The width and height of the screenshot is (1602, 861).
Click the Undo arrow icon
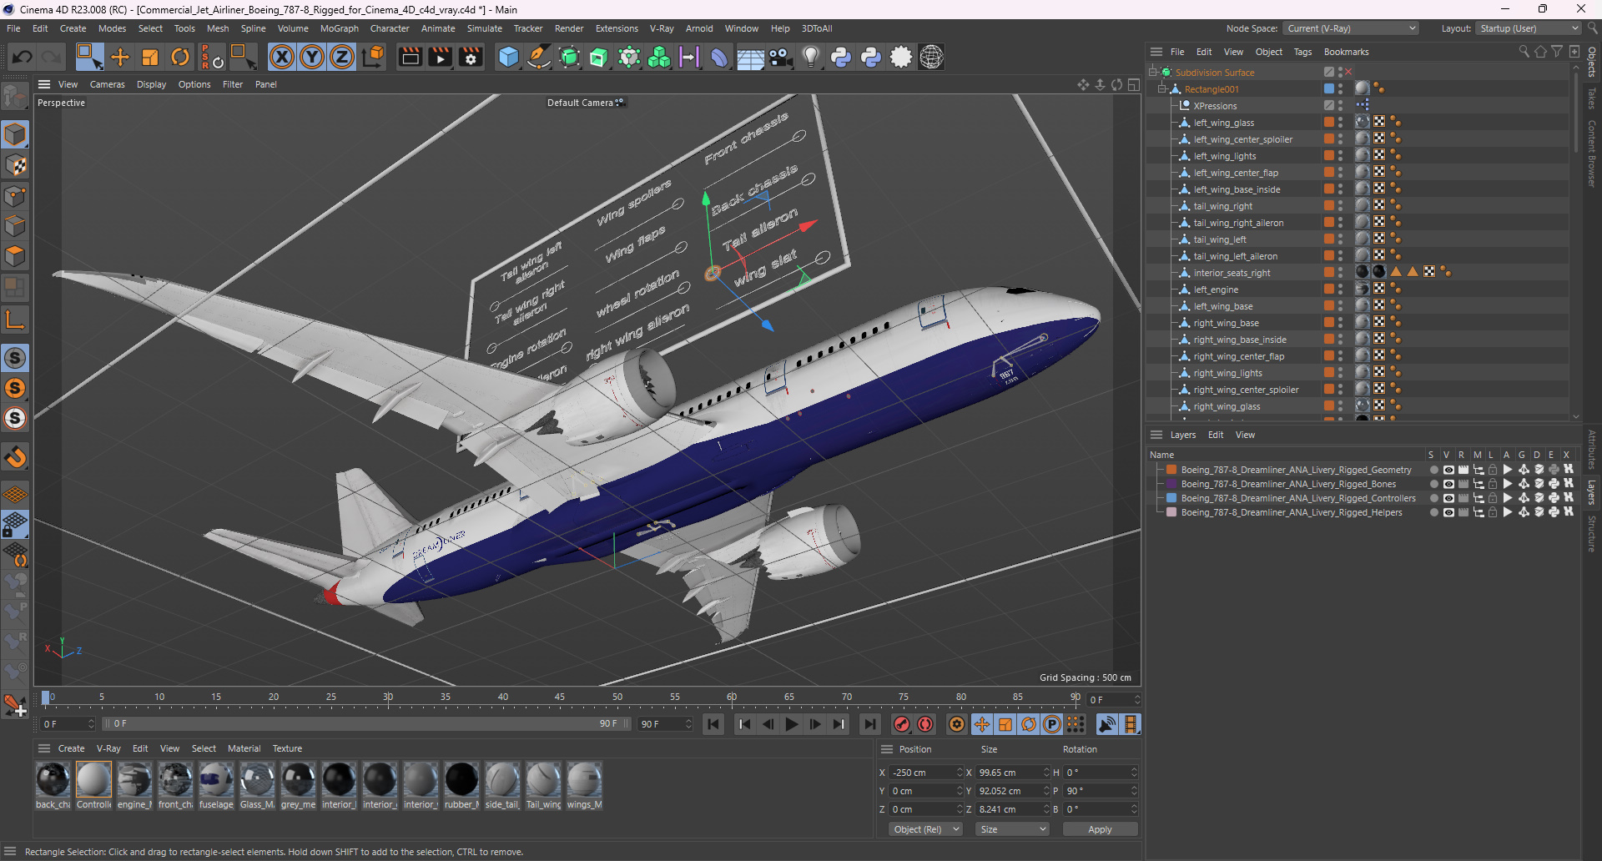[23, 57]
